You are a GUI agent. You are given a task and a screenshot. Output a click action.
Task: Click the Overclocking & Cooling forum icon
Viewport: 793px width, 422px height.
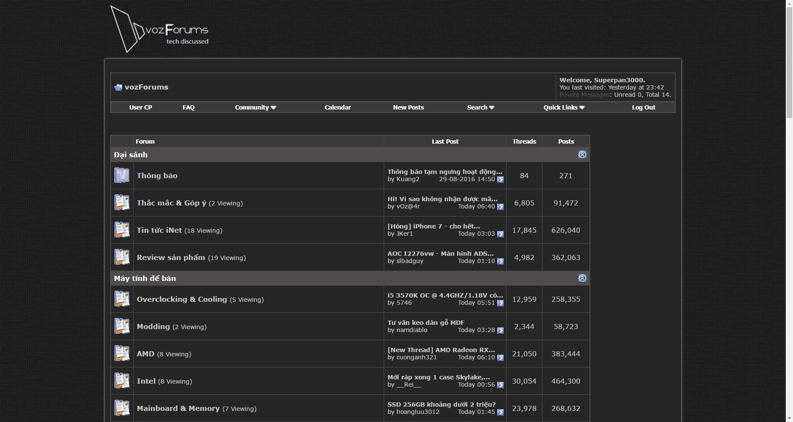coord(122,299)
